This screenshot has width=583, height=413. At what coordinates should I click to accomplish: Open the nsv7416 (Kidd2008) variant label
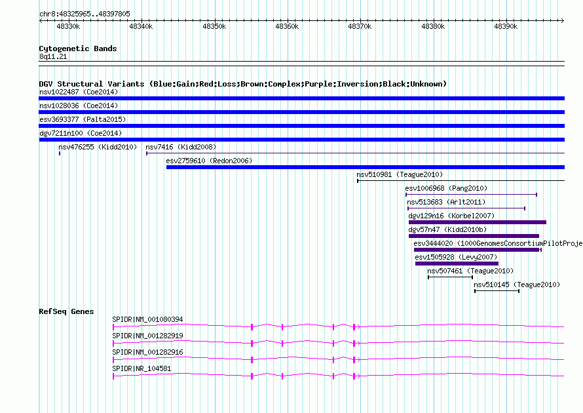180,147
